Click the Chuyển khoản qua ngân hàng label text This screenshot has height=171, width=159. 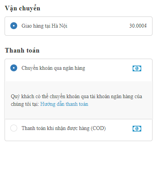pyautogui.click(x=53, y=68)
